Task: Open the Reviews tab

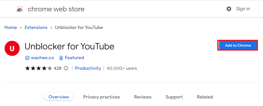Action: point(143,97)
